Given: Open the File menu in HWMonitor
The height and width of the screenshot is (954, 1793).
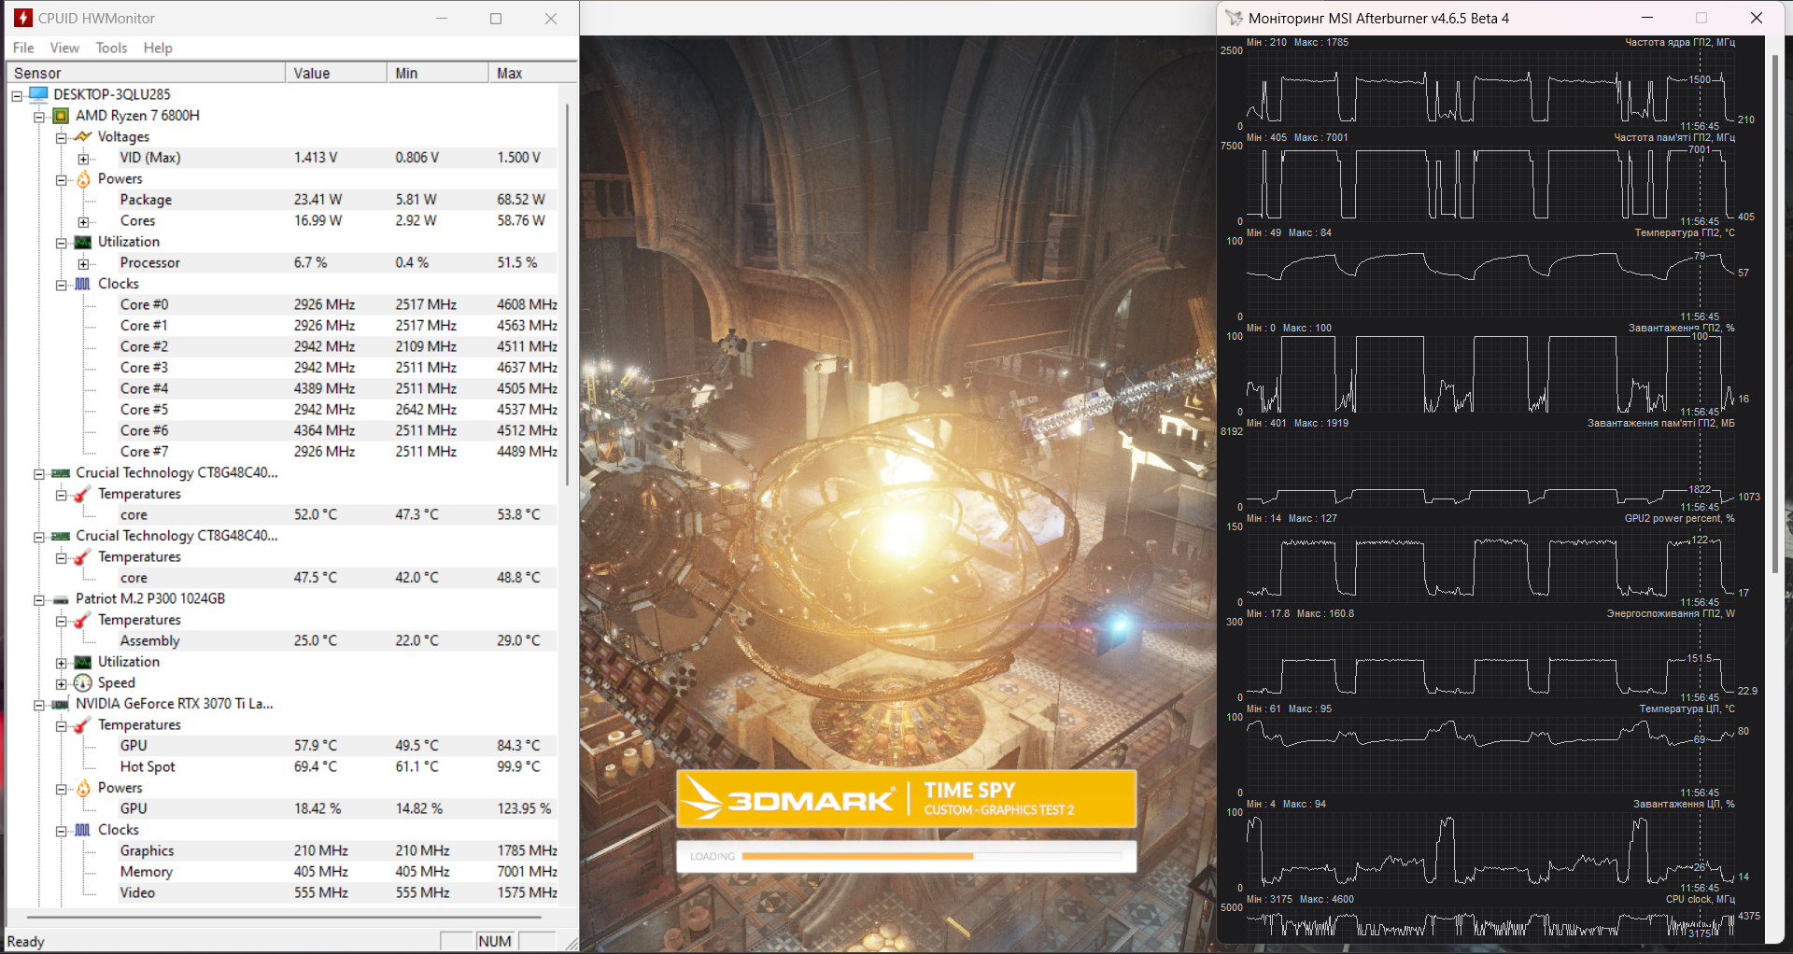Looking at the screenshot, I should tap(23, 48).
